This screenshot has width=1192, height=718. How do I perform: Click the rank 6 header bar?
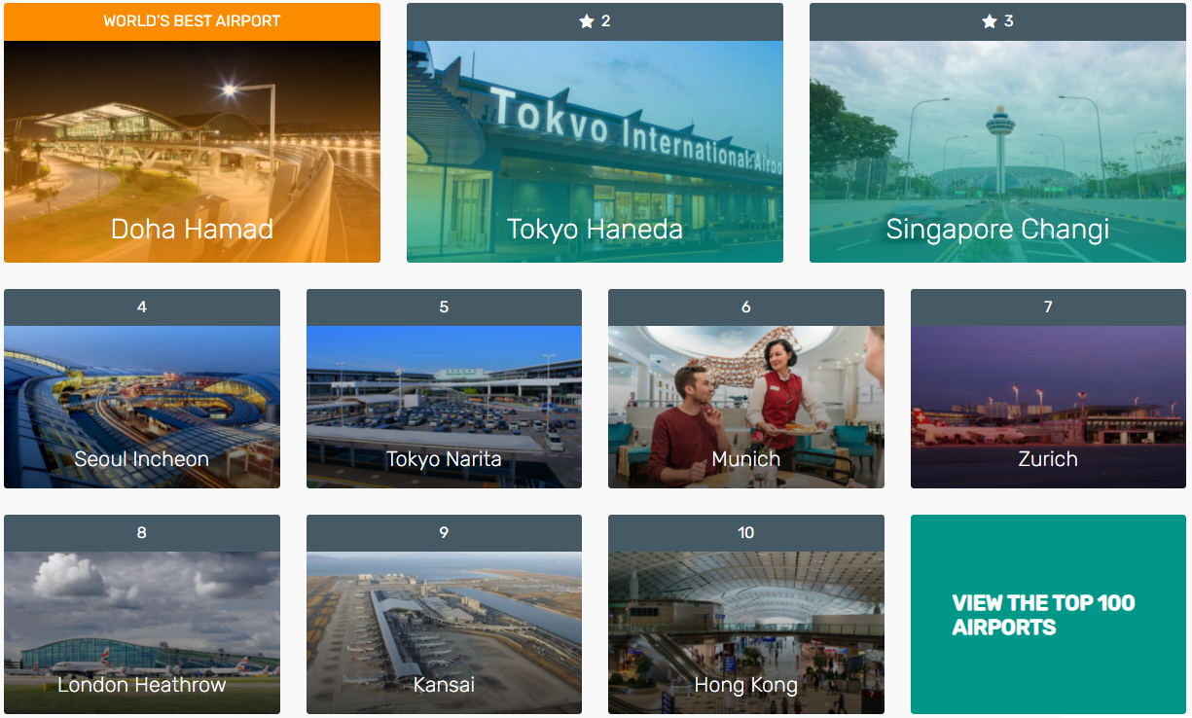pyautogui.click(x=746, y=307)
